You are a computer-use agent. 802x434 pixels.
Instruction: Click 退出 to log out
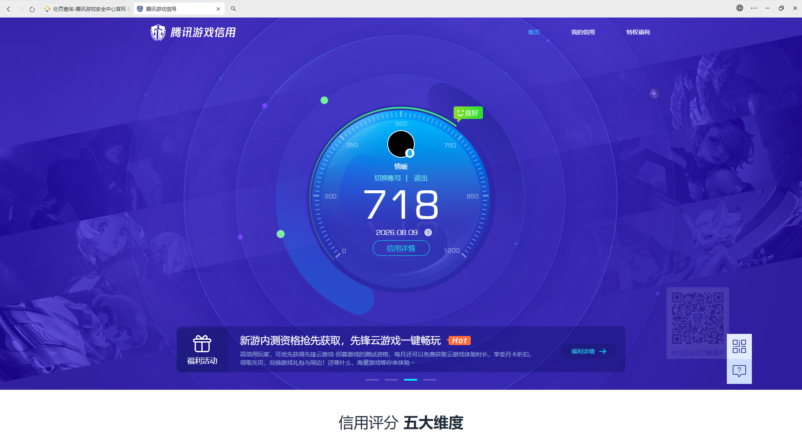tap(421, 178)
